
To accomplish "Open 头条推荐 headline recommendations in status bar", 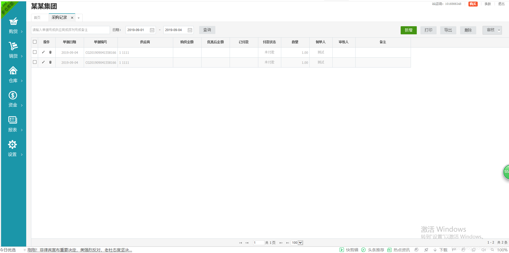I will [x=373, y=250].
